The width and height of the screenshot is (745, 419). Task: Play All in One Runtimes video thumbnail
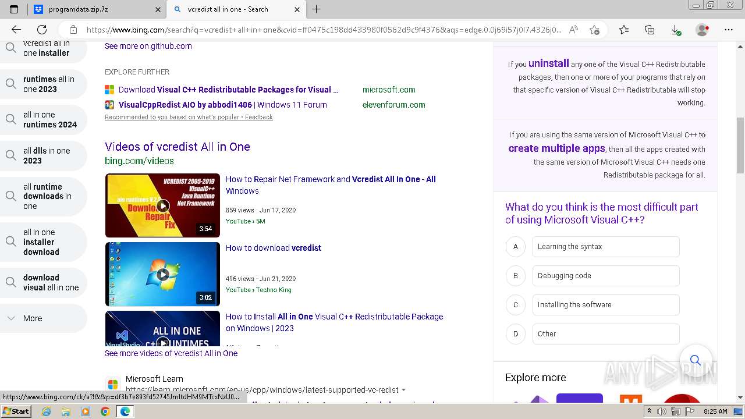click(x=162, y=329)
